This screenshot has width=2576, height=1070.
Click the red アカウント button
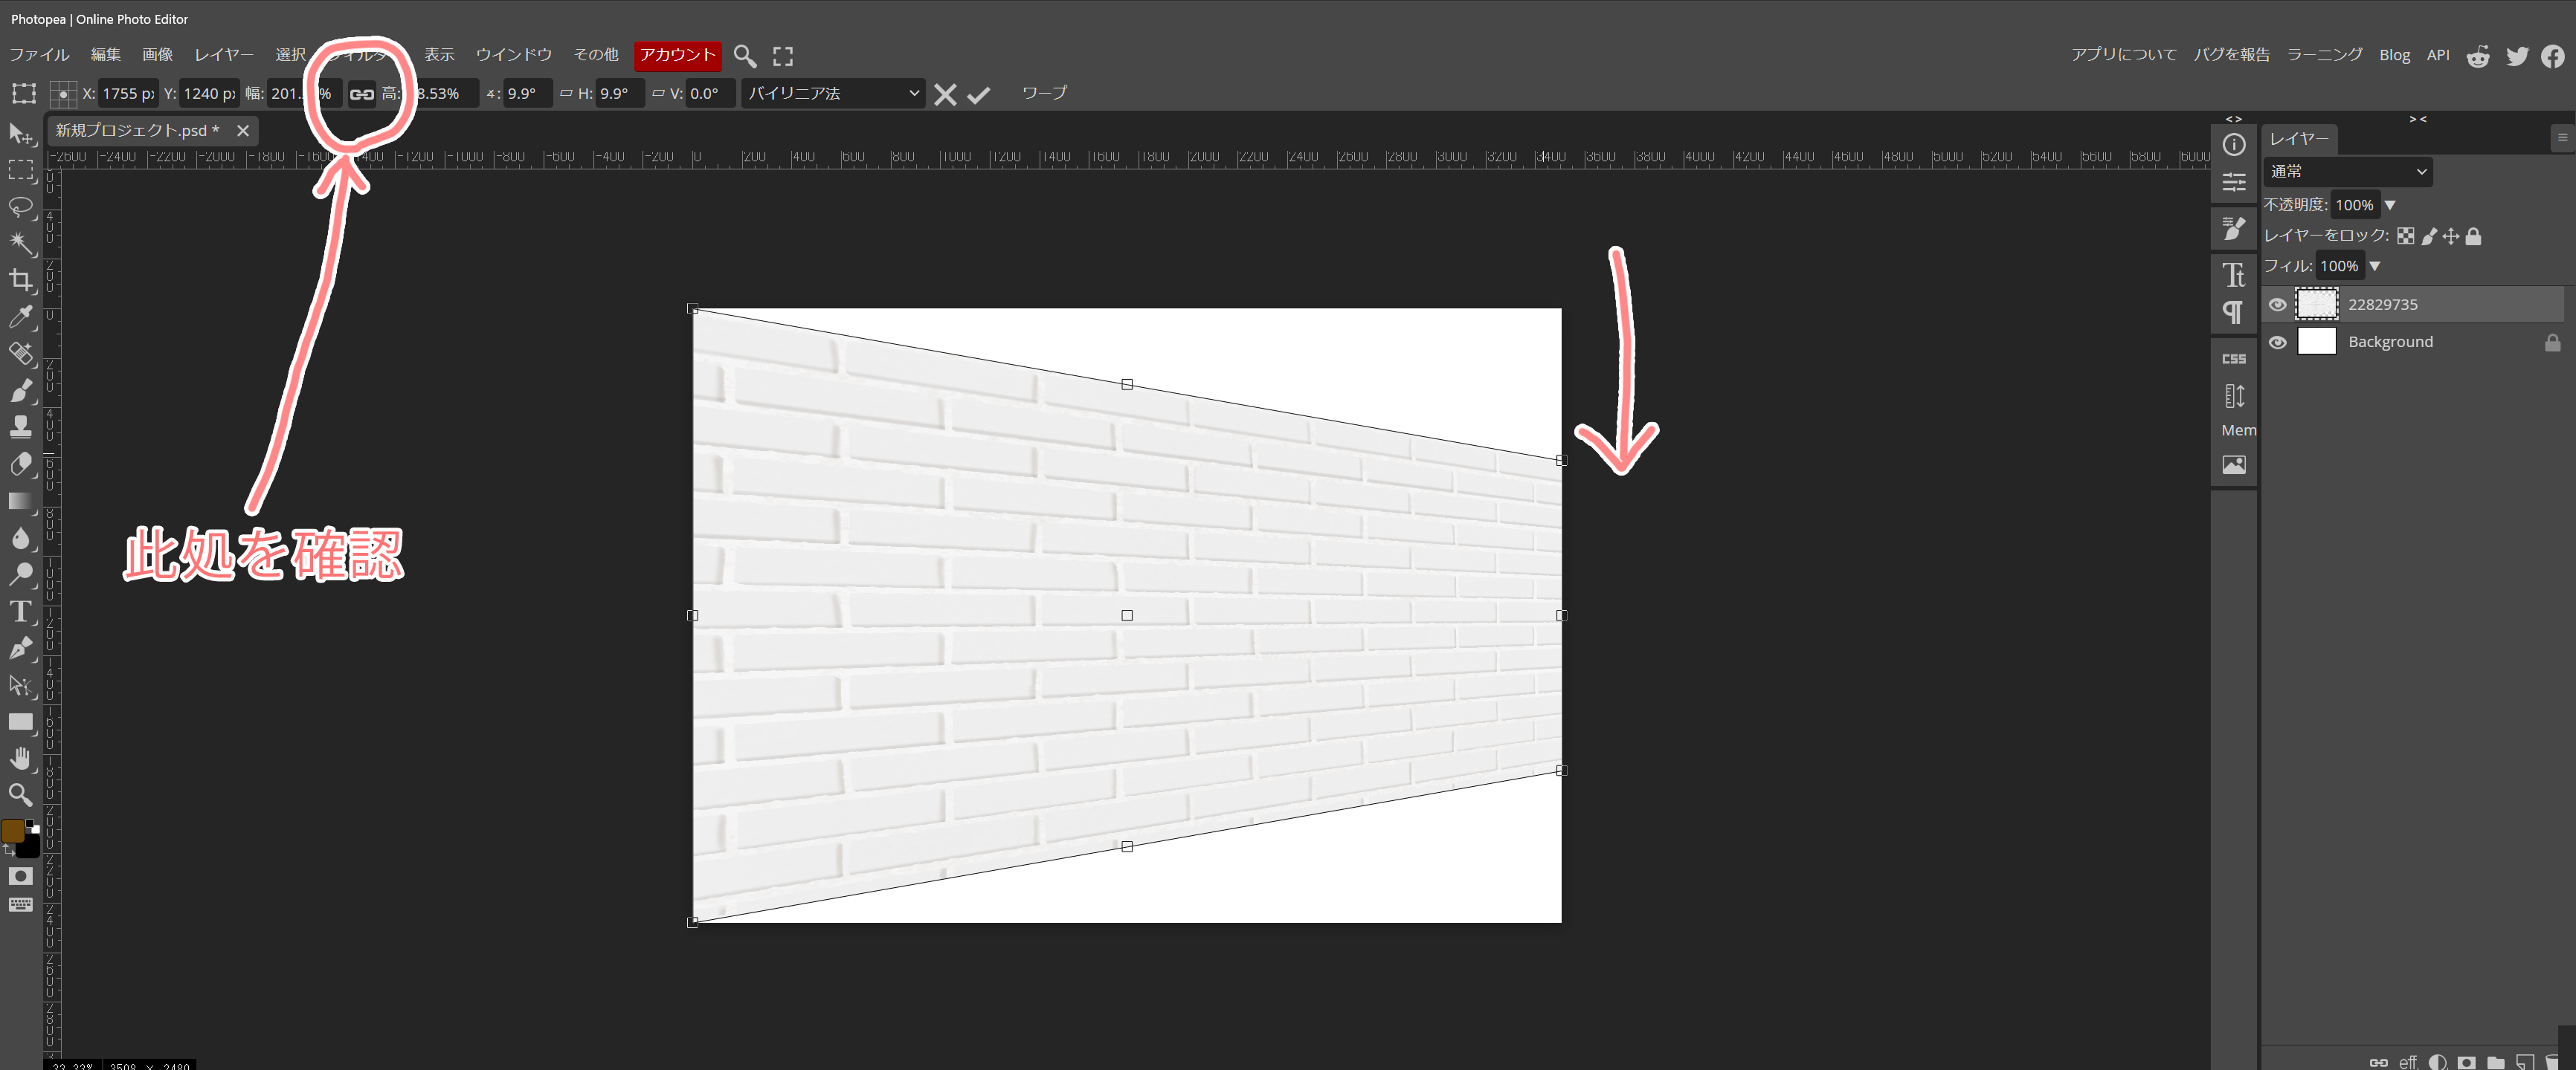pyautogui.click(x=677, y=55)
